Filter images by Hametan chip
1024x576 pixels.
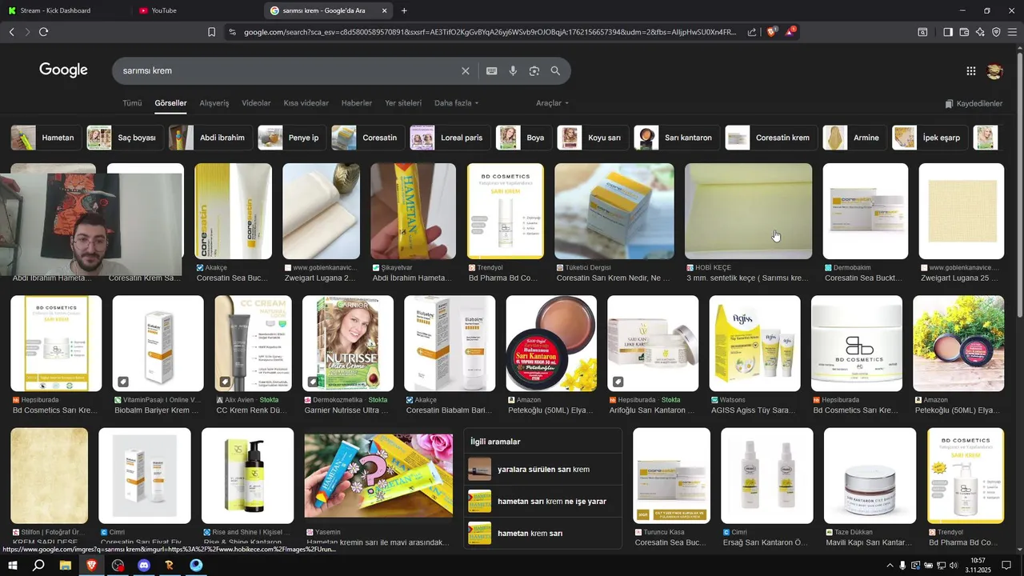46,138
